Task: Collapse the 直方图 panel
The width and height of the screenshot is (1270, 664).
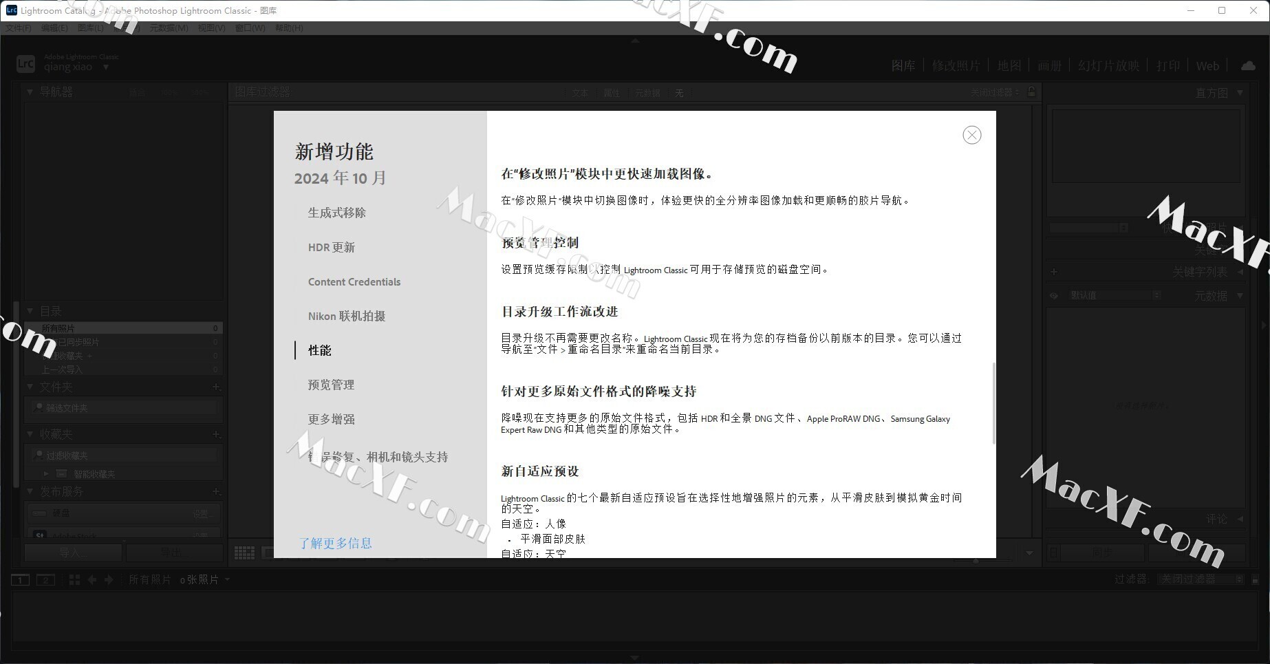Action: tap(1240, 92)
